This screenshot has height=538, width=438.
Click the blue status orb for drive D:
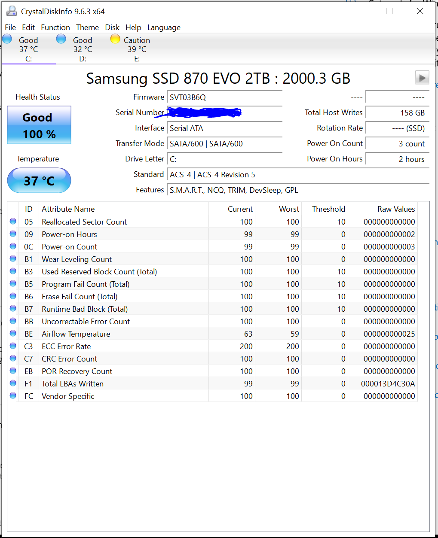point(61,39)
